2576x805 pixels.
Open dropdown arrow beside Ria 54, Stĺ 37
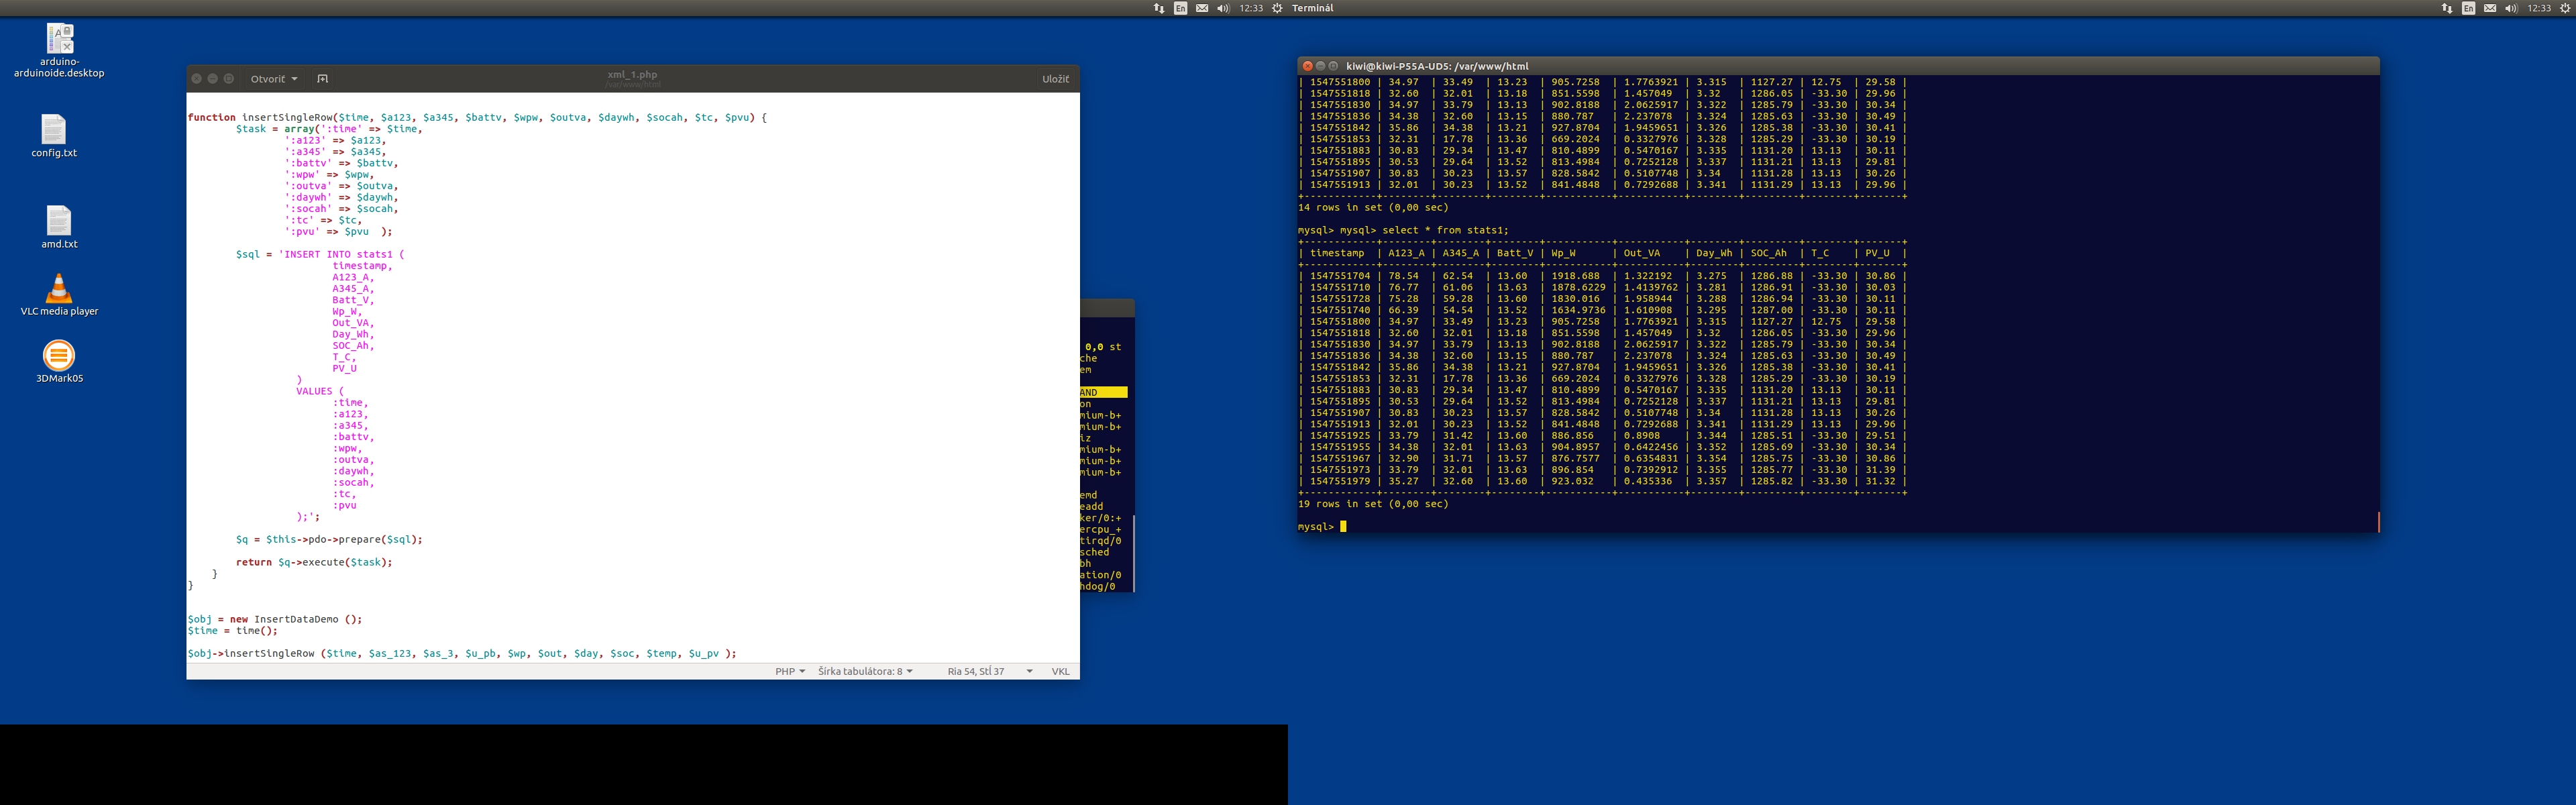coord(1029,671)
